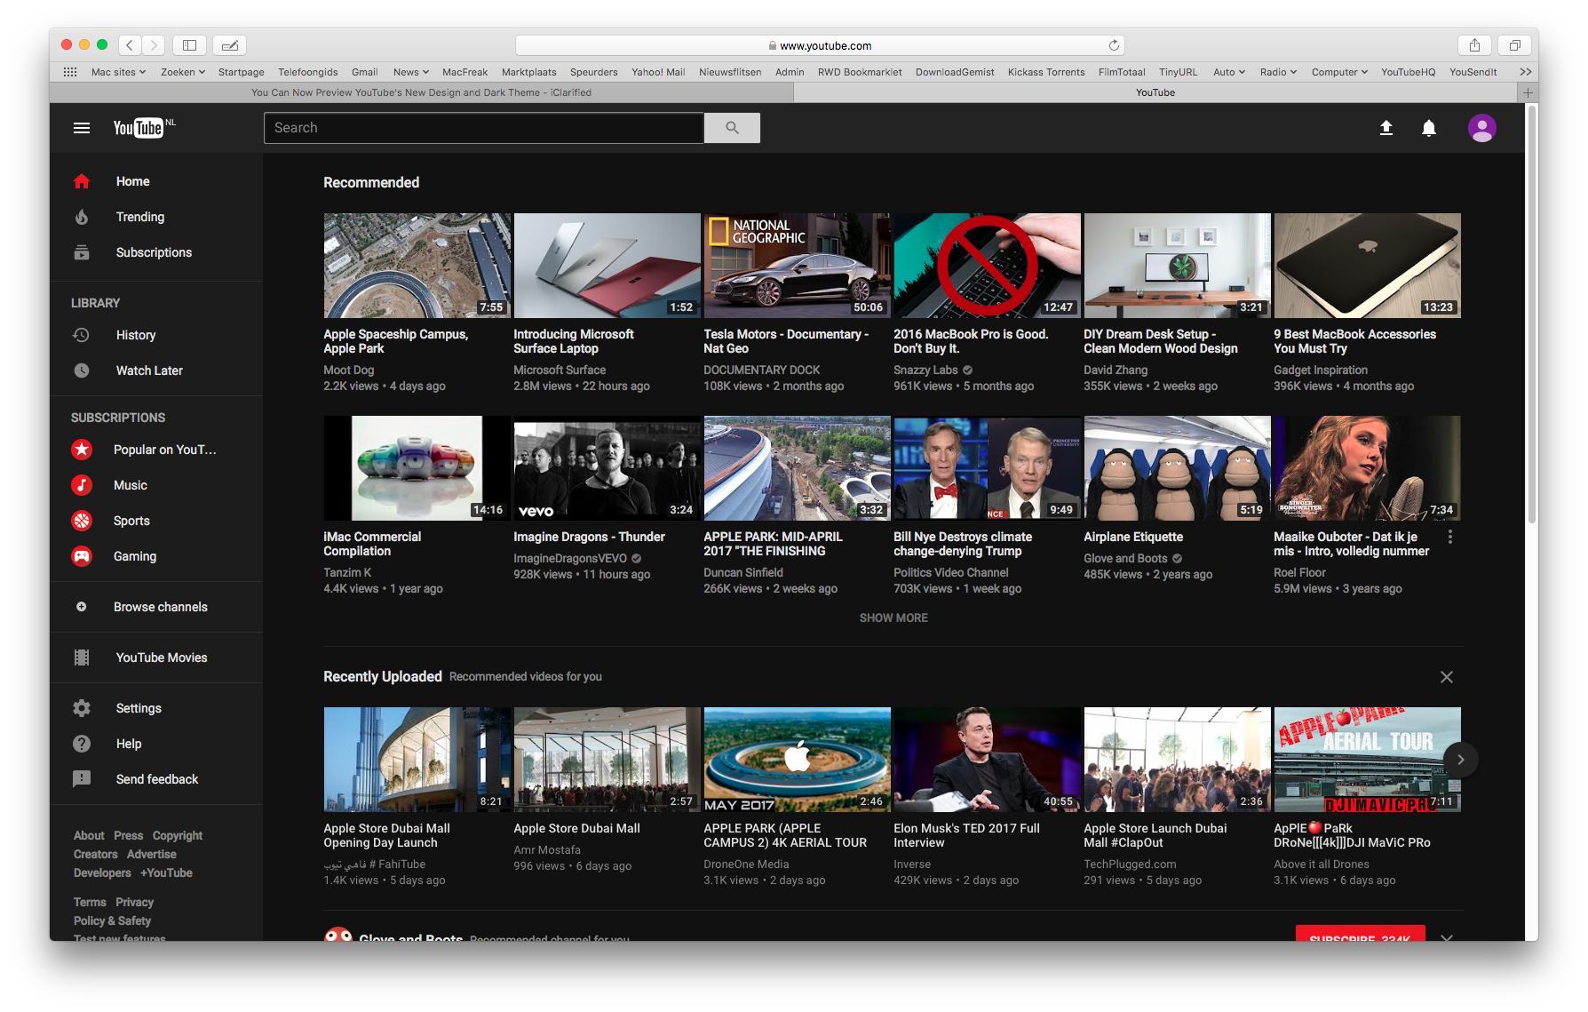Click the page vertical scrollbar
This screenshot has width=1588, height=1012.
1531,315
